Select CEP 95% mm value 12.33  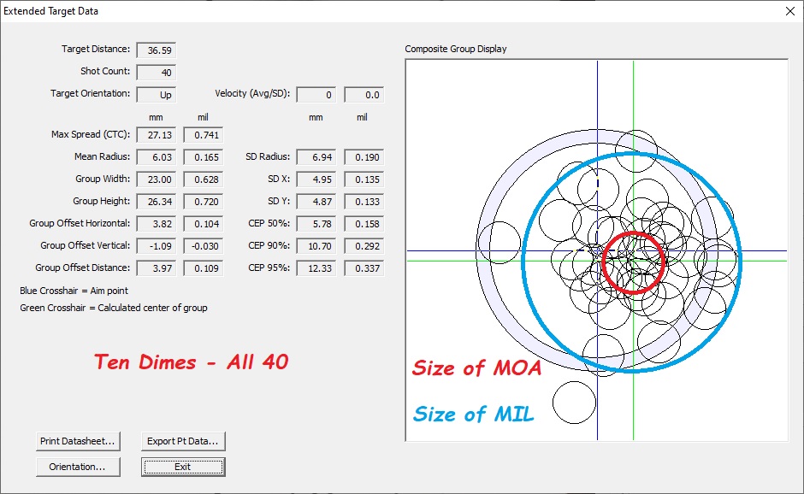coord(316,268)
